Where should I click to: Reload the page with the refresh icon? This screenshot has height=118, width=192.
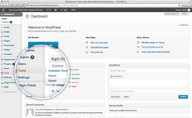[x=179, y=5]
